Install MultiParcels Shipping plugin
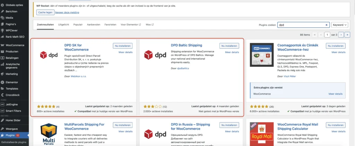The height and width of the screenshot is (146, 355). (123, 125)
